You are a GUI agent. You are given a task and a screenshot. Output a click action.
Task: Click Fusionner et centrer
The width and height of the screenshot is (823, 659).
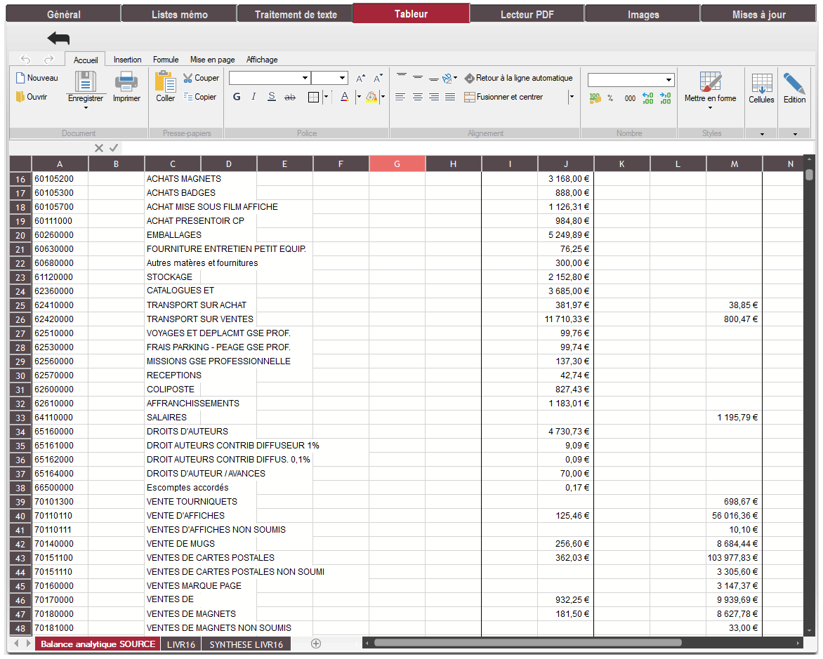pyautogui.click(x=504, y=97)
